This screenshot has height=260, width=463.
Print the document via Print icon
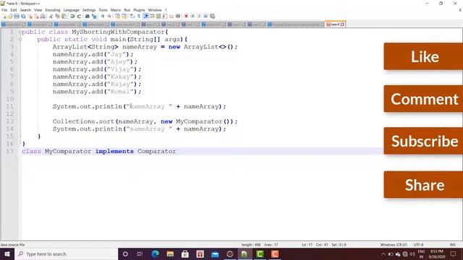(x=43, y=16)
